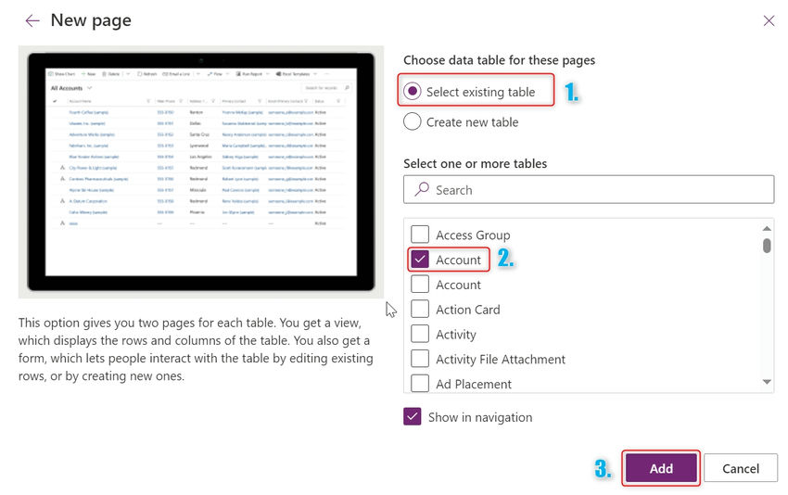788x495 pixels.
Task: Check the unchecked Account table checkbox
Action: 420,284
